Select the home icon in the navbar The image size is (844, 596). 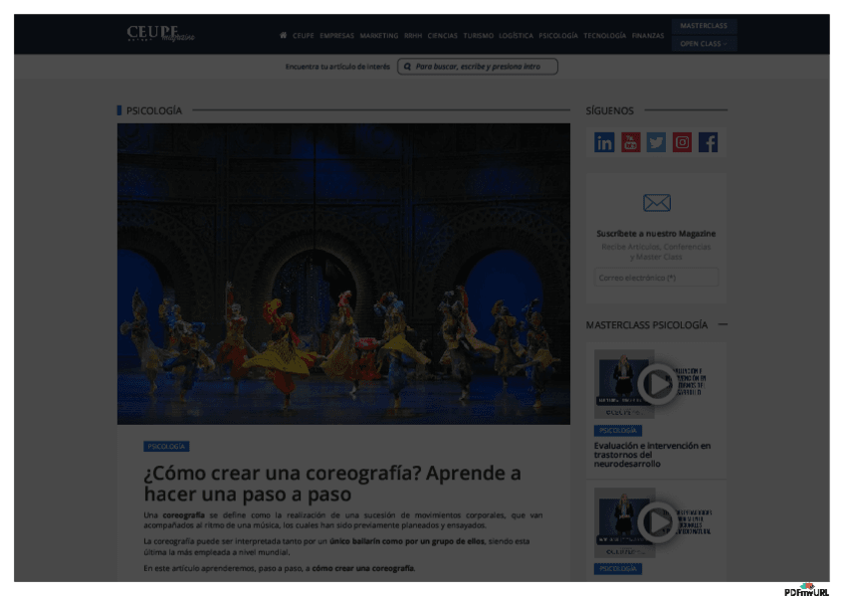(x=284, y=35)
